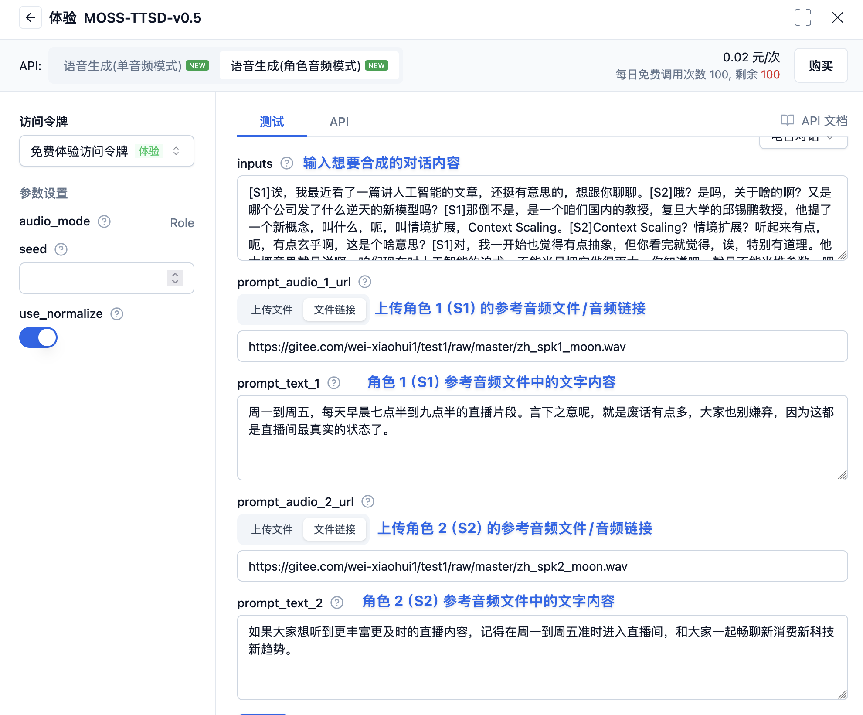863x715 pixels.
Task: Click the use_normalize help icon
Action: tap(116, 313)
